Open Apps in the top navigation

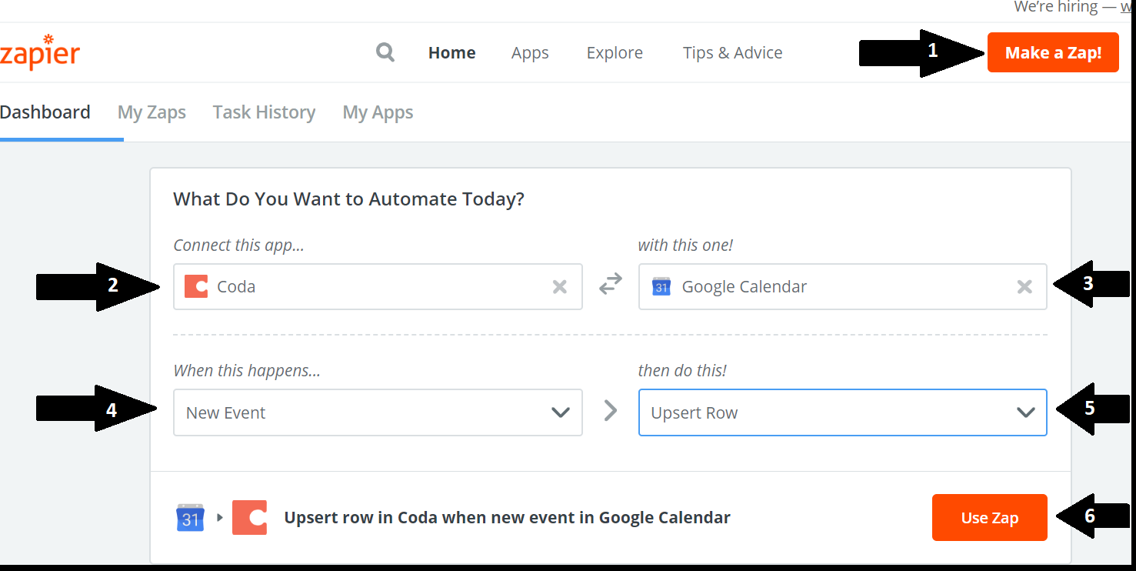pyautogui.click(x=529, y=52)
